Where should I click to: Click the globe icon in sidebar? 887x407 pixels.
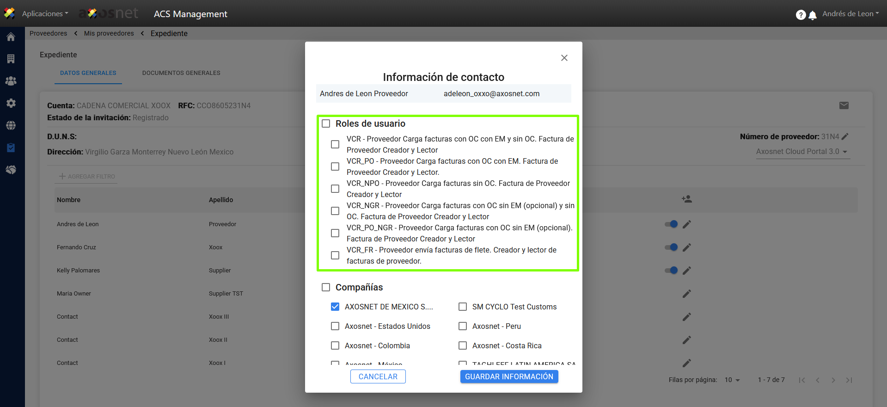11,125
